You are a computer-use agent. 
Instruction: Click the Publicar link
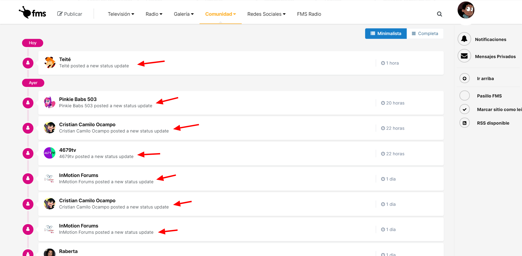[70, 14]
